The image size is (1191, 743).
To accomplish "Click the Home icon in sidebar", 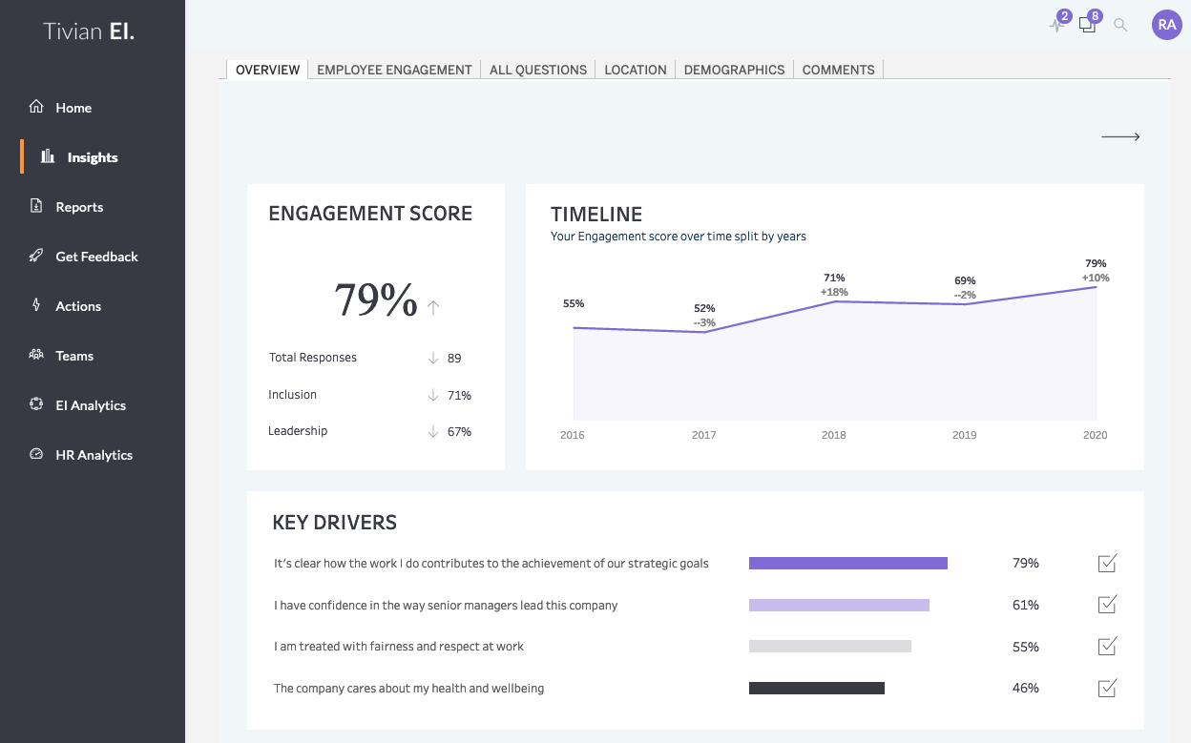I will tap(36, 107).
